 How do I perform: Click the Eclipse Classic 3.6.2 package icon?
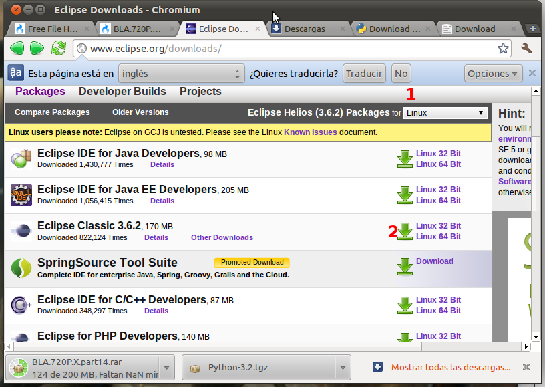tap(21, 231)
